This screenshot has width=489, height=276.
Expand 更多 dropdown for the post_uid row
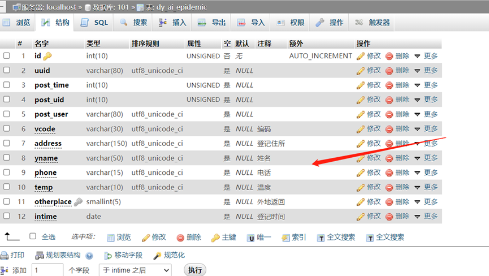click(426, 100)
